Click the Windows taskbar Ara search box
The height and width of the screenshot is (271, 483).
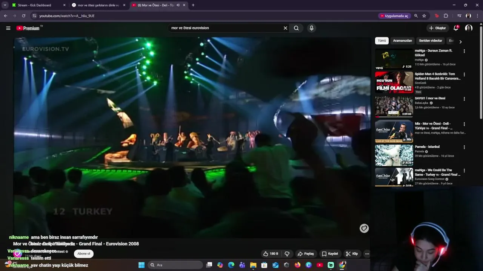175,265
